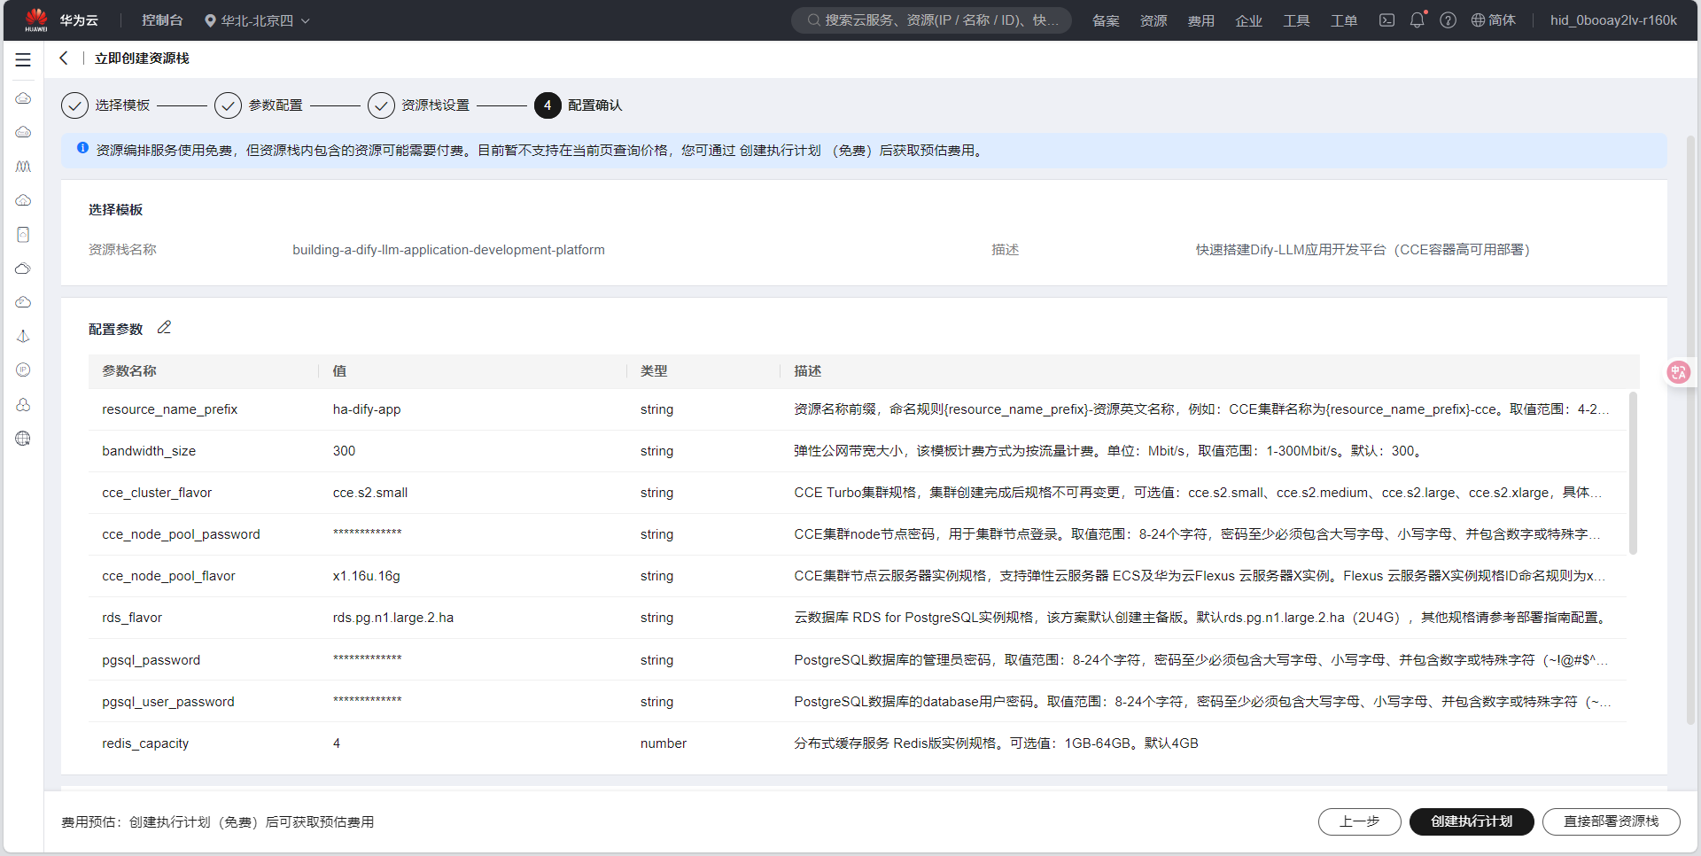Click the value ha-dify-app
Screen dimensions: 1701x856
[x=367, y=409]
